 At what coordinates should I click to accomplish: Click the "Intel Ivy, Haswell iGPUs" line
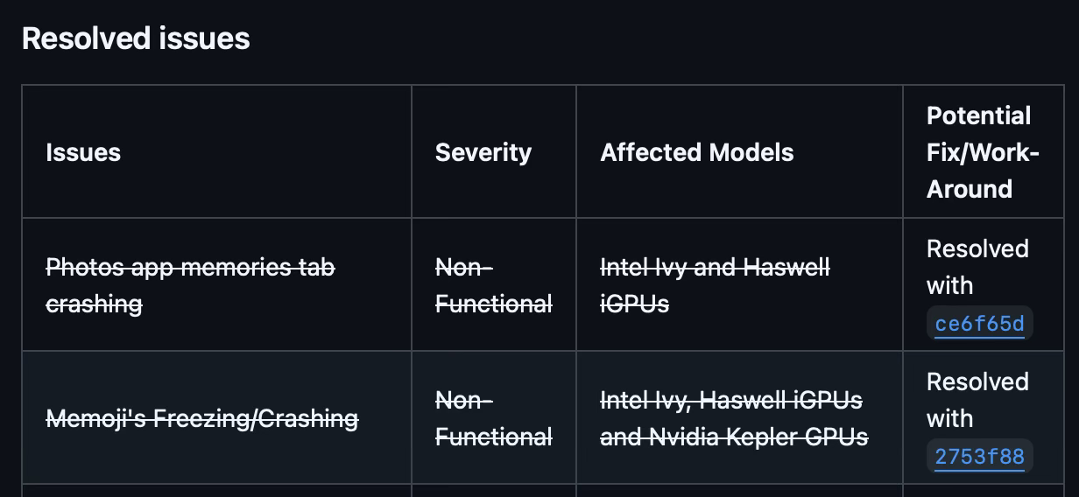731,400
